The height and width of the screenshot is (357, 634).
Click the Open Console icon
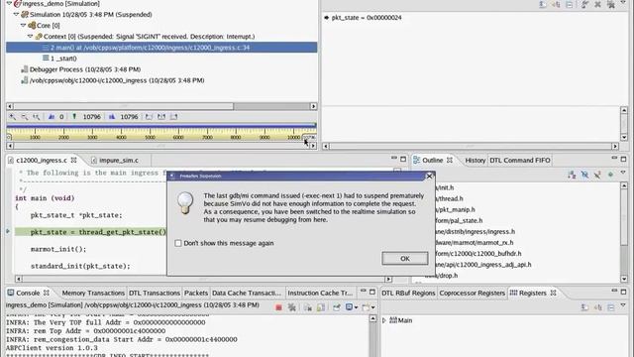pyautogui.click(x=366, y=307)
